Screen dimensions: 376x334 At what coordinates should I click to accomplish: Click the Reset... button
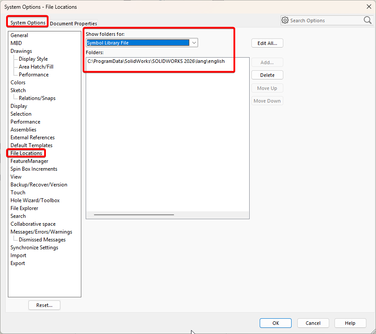tap(44, 305)
